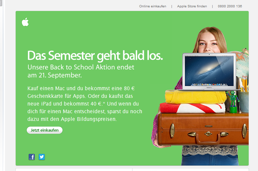
Task: Click the Jetzt einkaufen button
Action: coord(45,130)
